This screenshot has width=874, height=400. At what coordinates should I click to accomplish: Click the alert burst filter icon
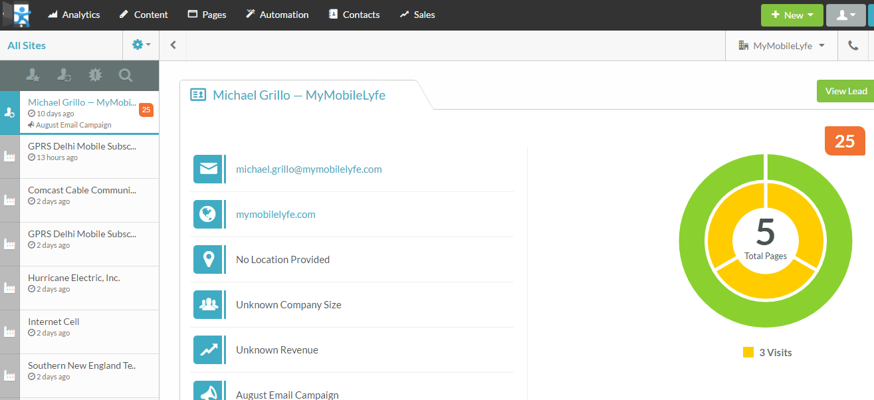(x=96, y=75)
